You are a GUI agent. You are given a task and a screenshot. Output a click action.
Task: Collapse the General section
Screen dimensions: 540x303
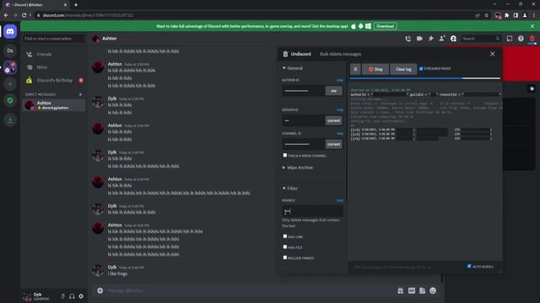293,68
